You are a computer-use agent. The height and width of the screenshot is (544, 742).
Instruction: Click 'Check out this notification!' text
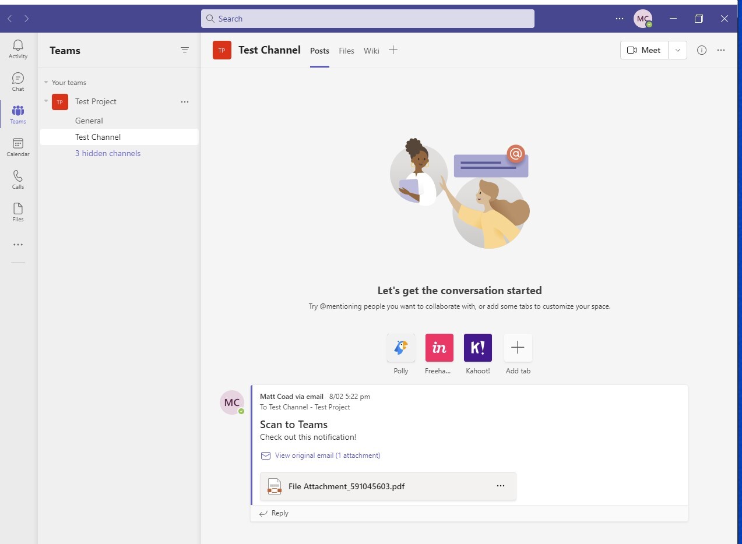click(308, 437)
